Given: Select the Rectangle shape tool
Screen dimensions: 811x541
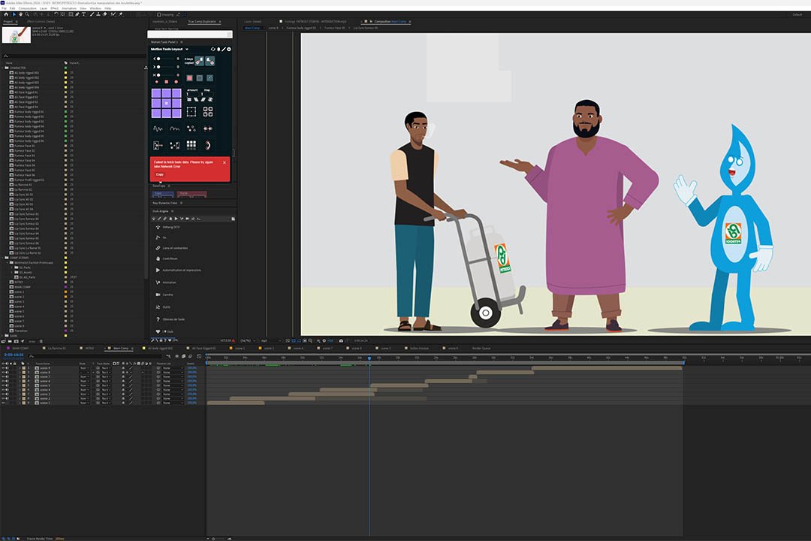Looking at the screenshot, I should [x=71, y=14].
